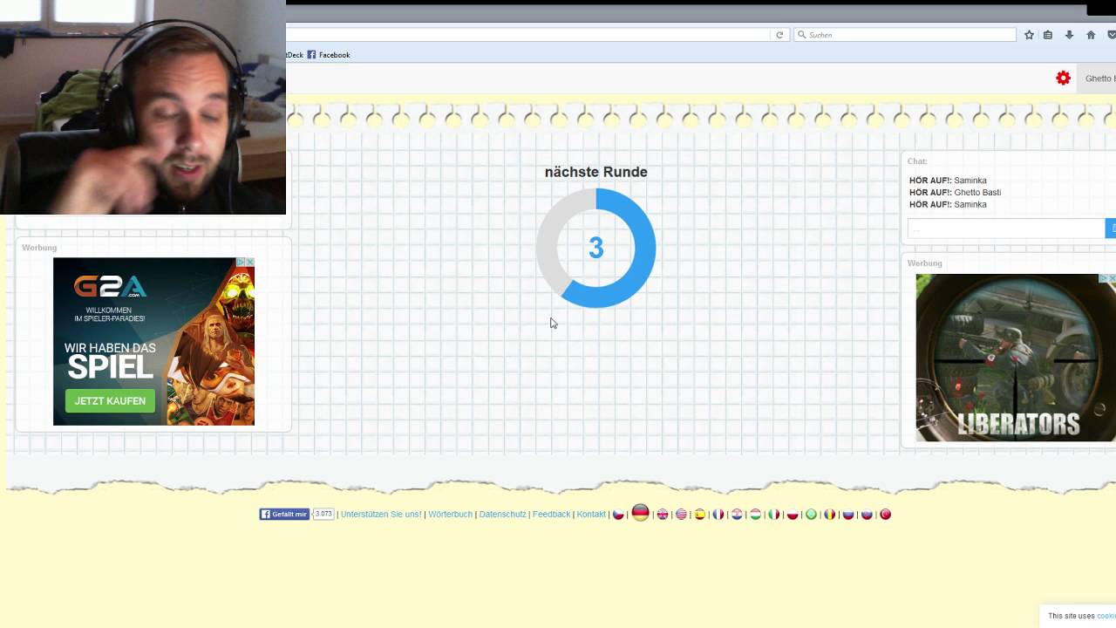The width and height of the screenshot is (1116, 628).
Task: Open the Feedback link
Action: pos(551,515)
